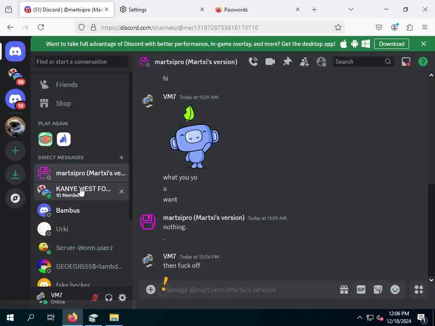The width and height of the screenshot is (435, 326).
Task: Start a video call
Action: (270, 62)
